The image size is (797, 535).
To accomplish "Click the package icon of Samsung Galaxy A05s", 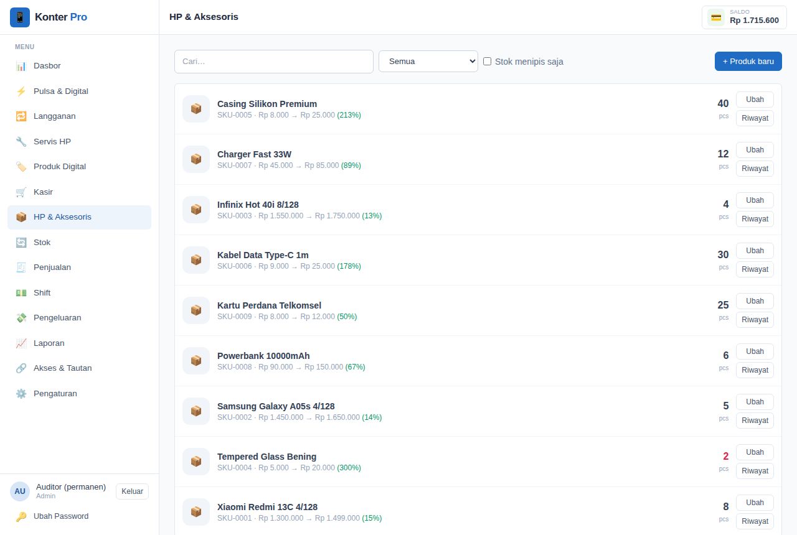I will coord(196,411).
